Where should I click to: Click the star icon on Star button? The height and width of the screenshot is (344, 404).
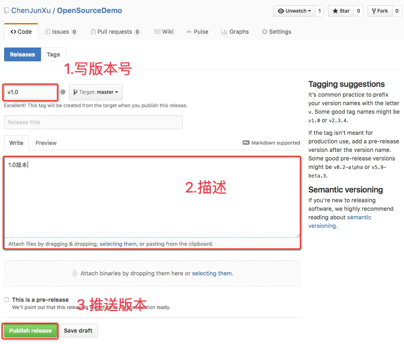(x=335, y=11)
